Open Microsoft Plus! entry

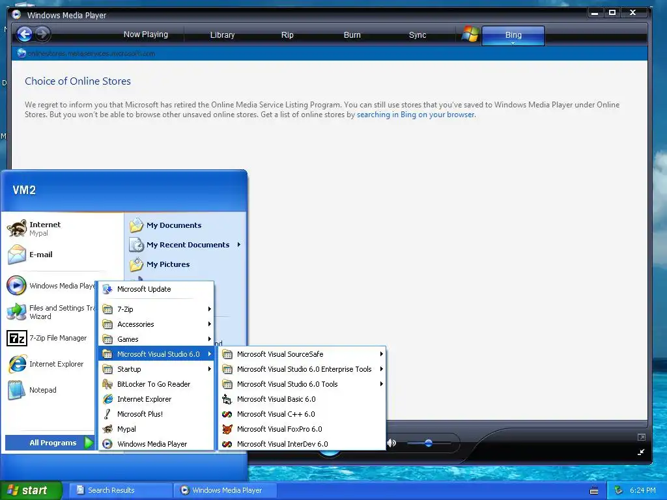click(156, 414)
